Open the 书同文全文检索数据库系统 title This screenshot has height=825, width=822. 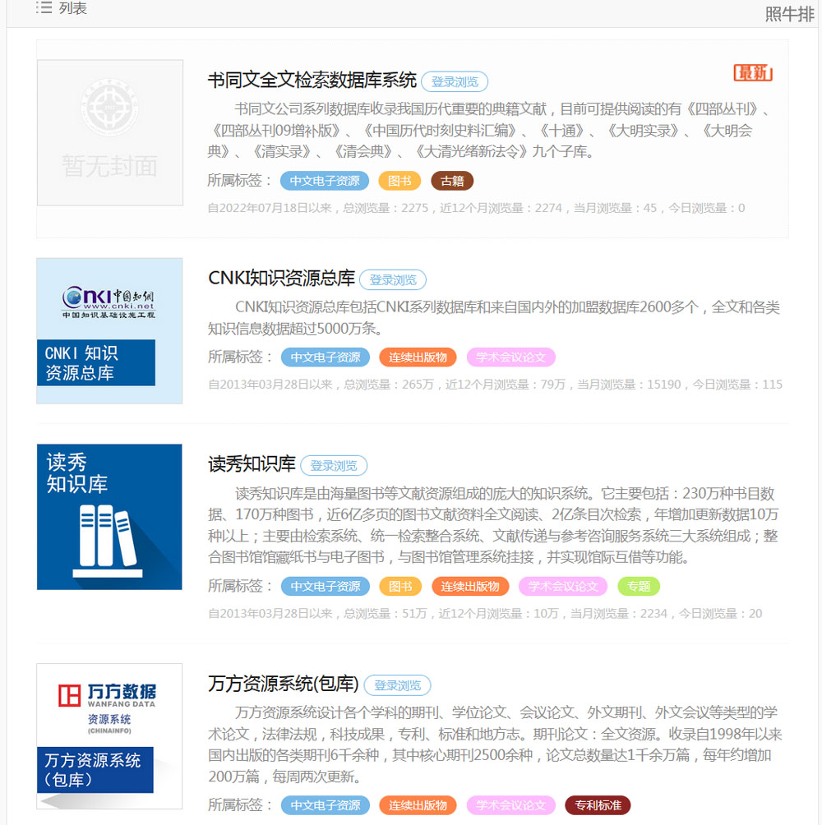click(x=312, y=81)
